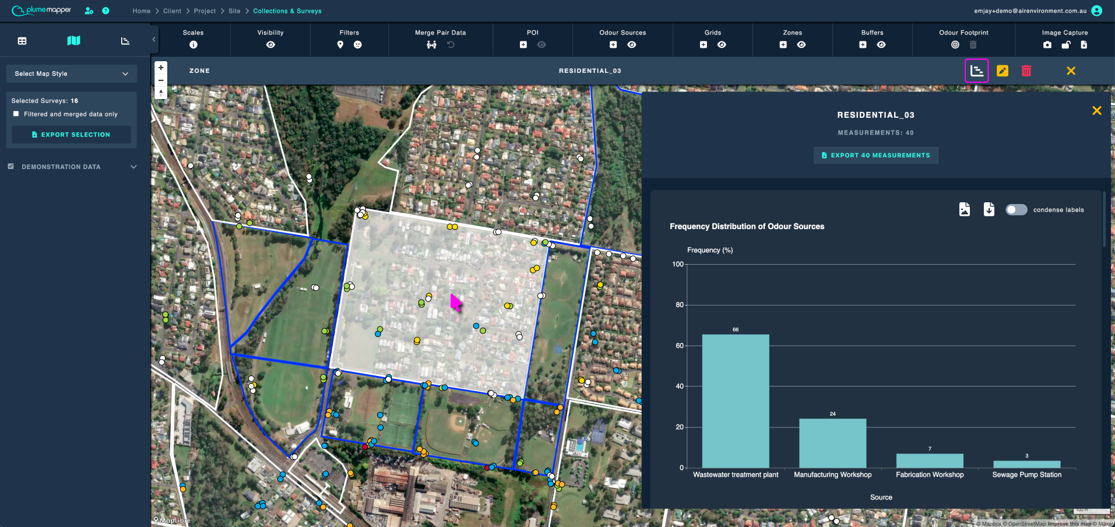
Task: Close the RESIDENTIAL_03 chart panel
Action: click(1096, 111)
